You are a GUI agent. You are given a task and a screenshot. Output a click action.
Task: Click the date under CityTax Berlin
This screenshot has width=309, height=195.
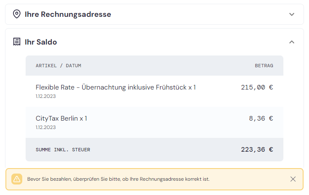coord(46,127)
